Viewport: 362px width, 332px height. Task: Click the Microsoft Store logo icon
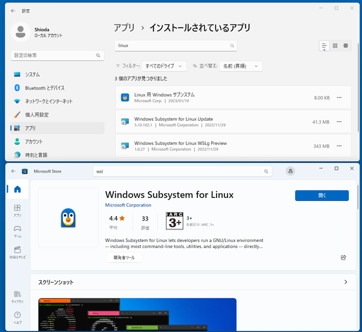[25, 171]
